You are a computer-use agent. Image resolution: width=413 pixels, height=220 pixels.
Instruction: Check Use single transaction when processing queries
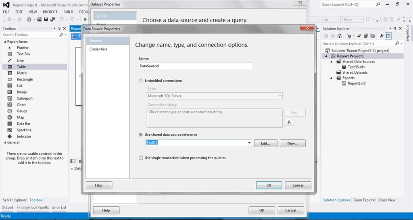pyautogui.click(x=141, y=158)
